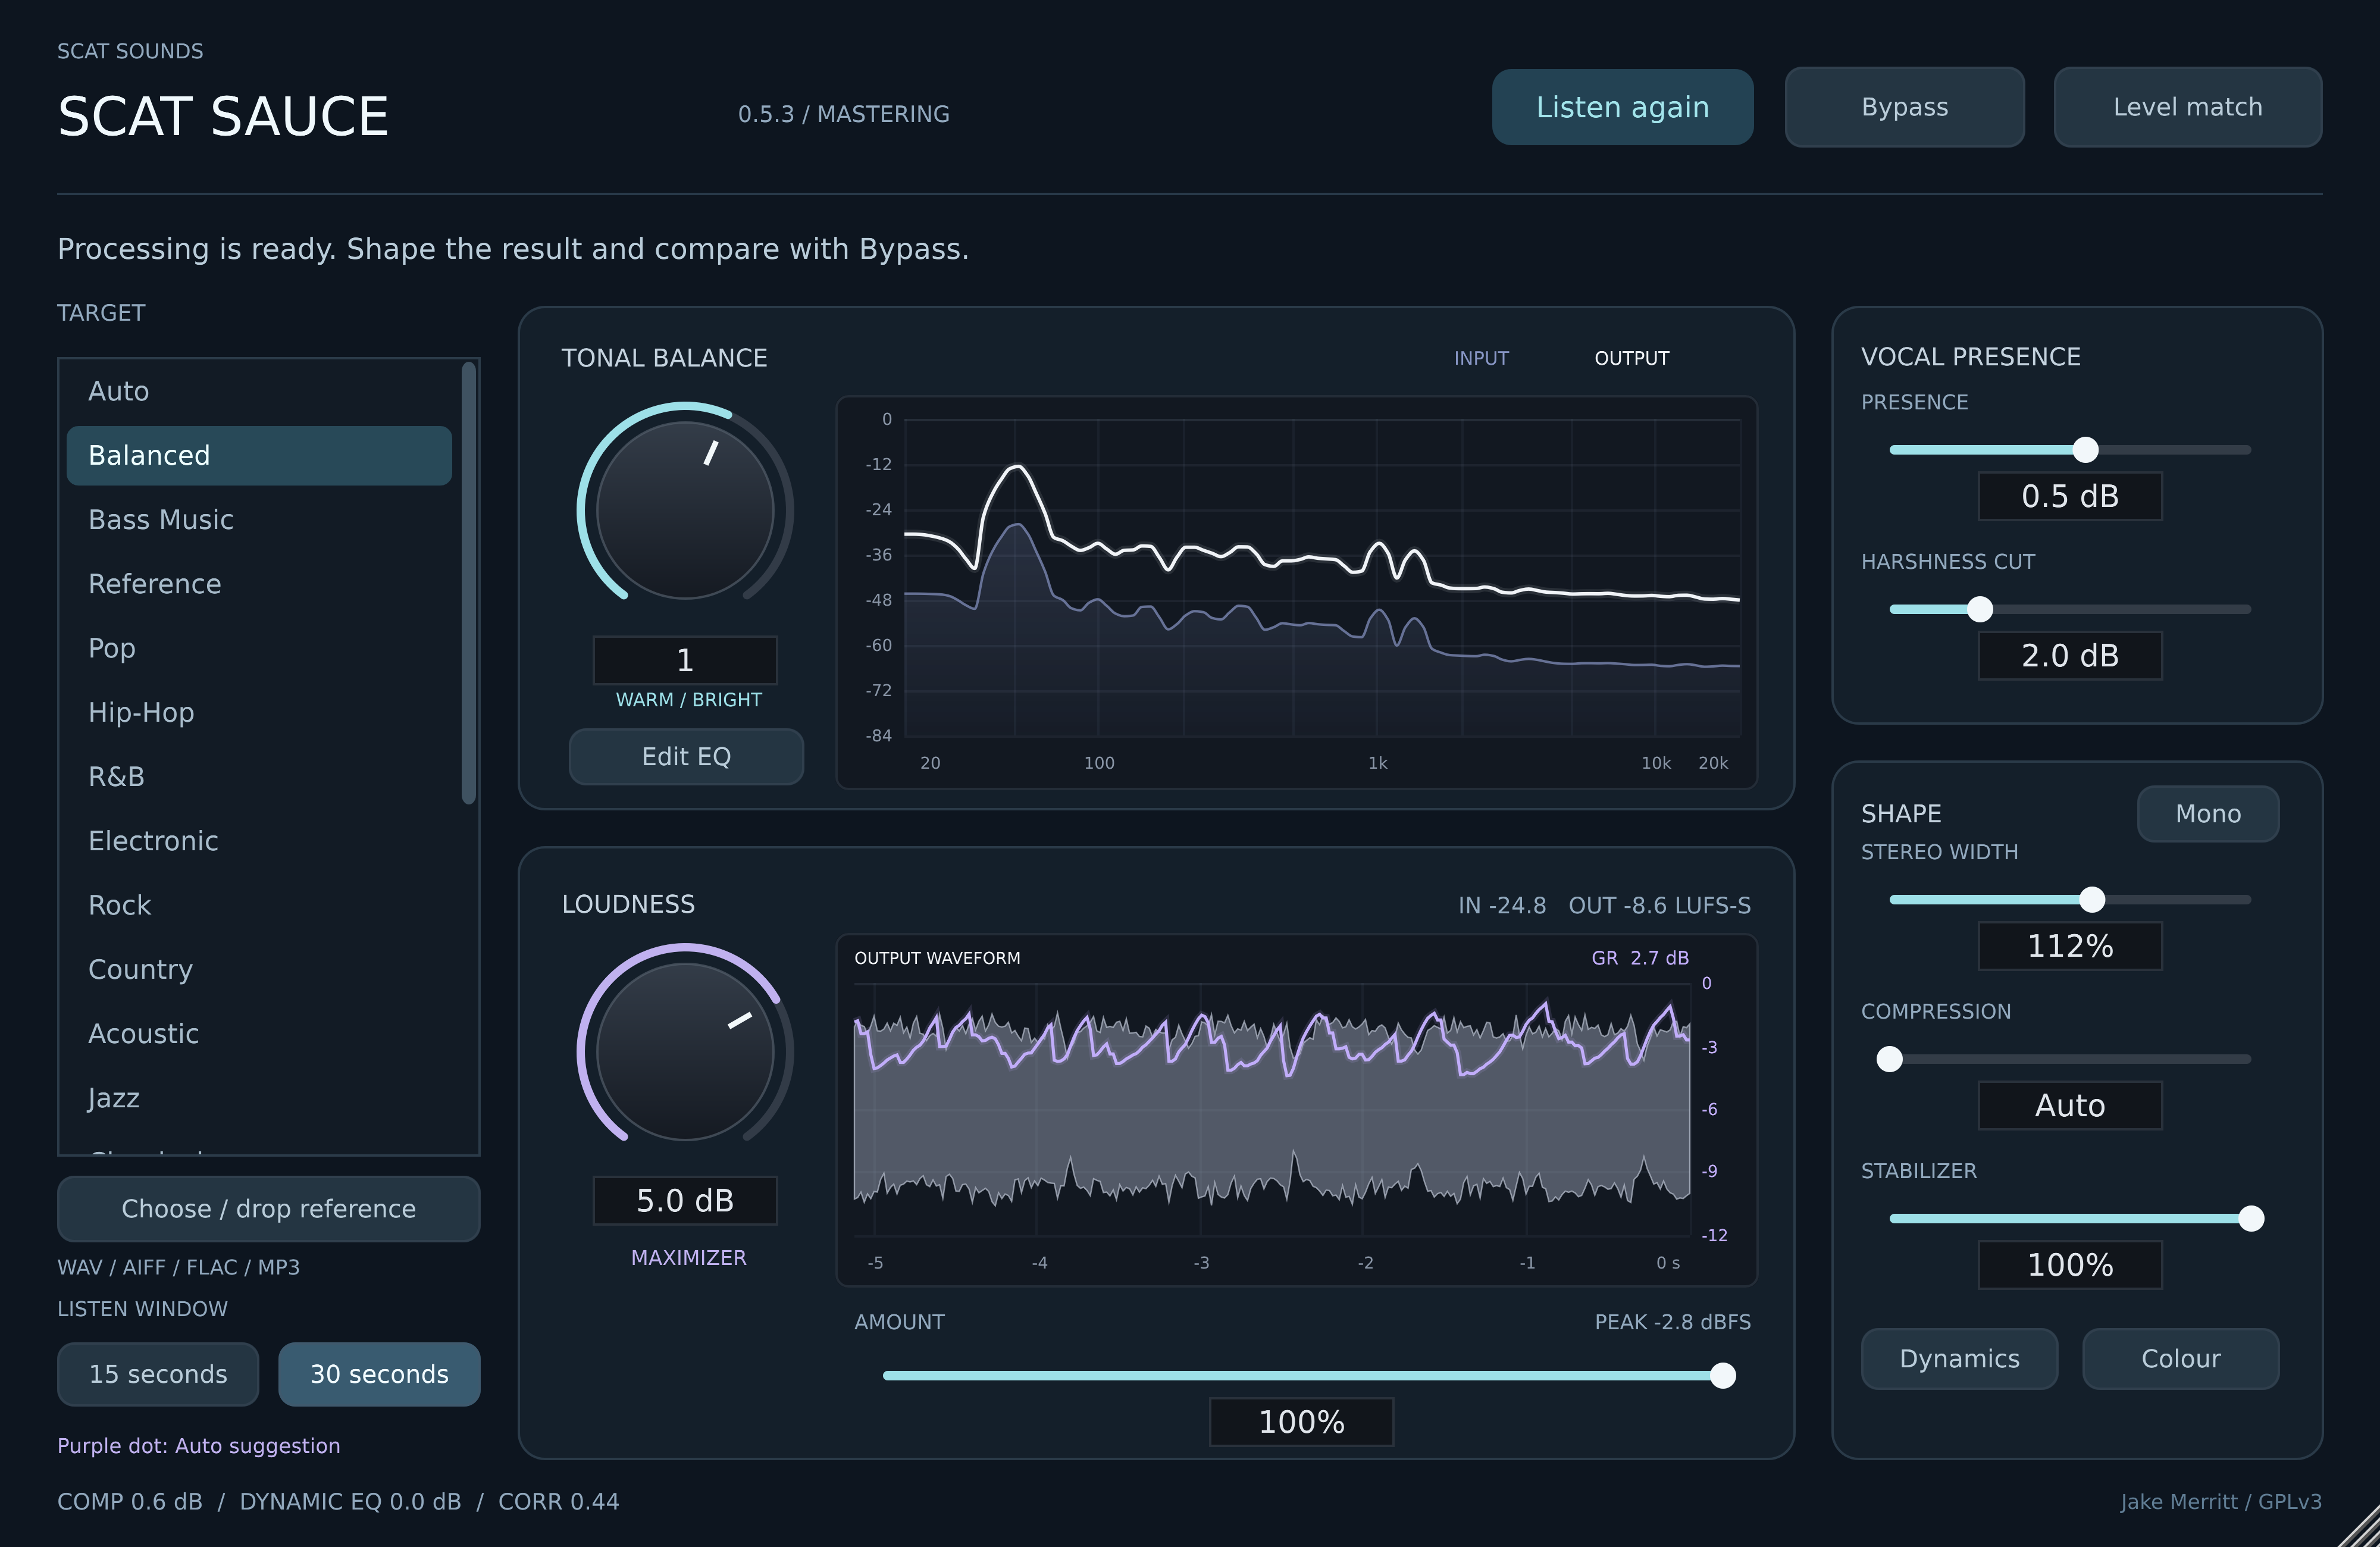Open the Edit EQ editor

click(686, 757)
